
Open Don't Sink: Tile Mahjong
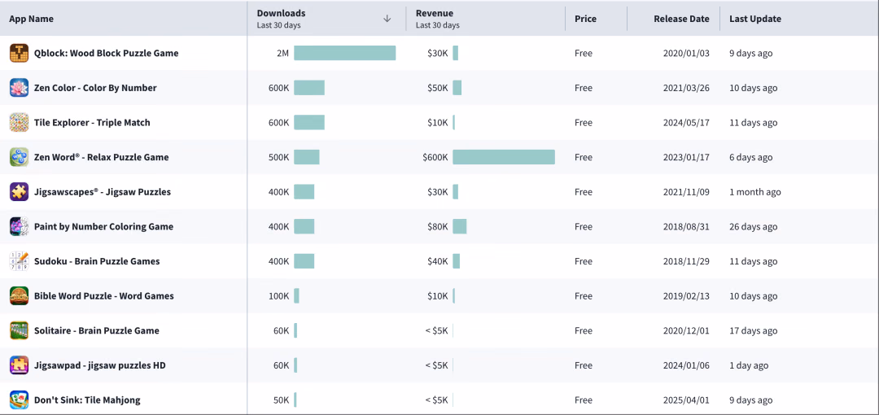87,400
